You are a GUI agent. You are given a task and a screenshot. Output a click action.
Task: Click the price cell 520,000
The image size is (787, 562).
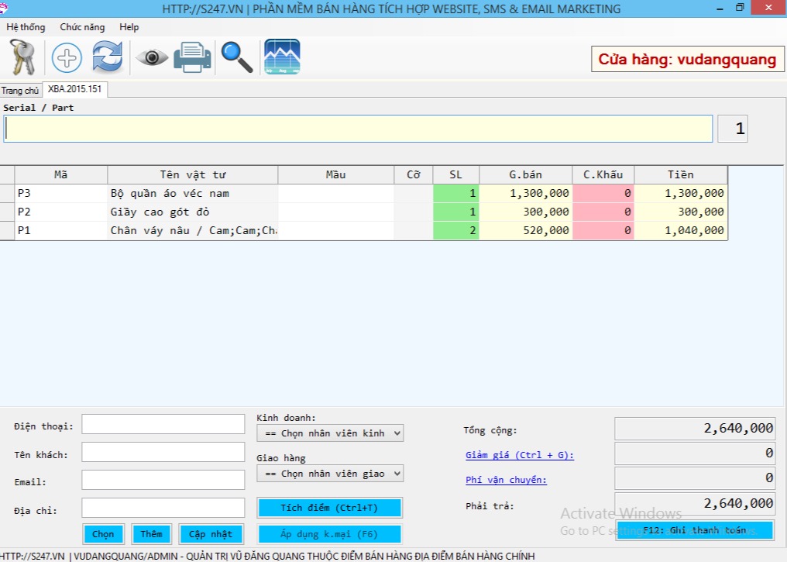point(525,230)
